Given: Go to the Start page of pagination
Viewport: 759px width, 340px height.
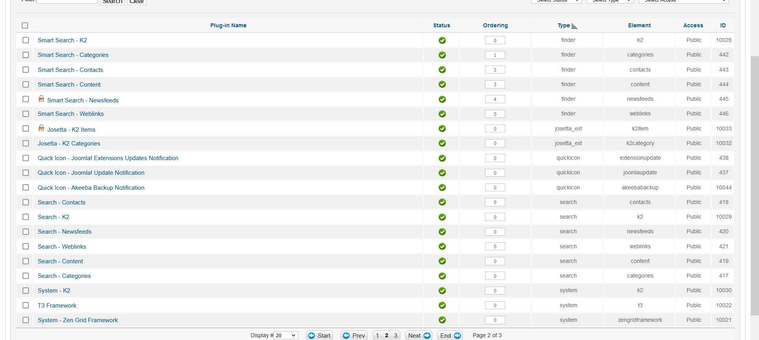Looking at the screenshot, I should click(x=319, y=335).
